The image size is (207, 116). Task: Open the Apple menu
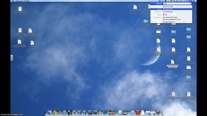[13, 1]
